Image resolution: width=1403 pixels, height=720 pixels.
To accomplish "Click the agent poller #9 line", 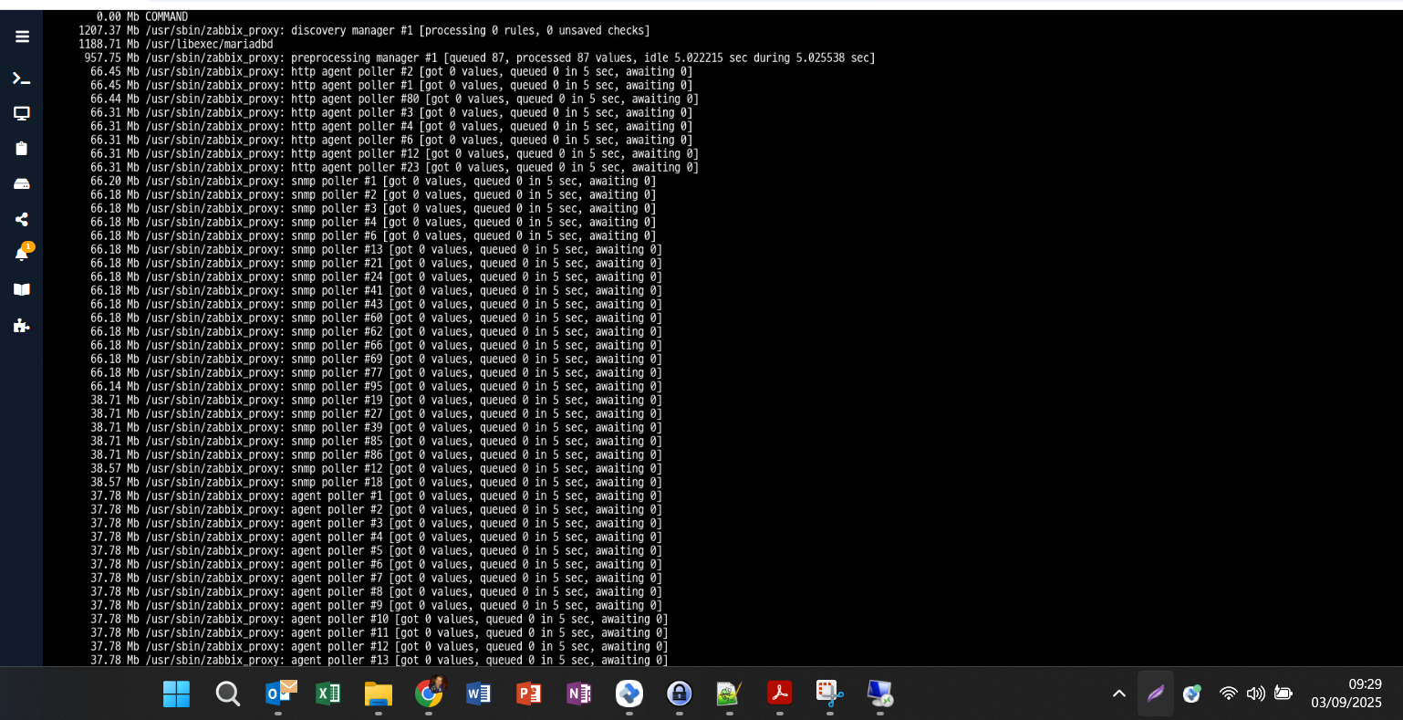I will pyautogui.click(x=376, y=605).
